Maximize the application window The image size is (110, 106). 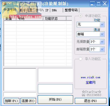pyautogui.click(x=98, y=4)
